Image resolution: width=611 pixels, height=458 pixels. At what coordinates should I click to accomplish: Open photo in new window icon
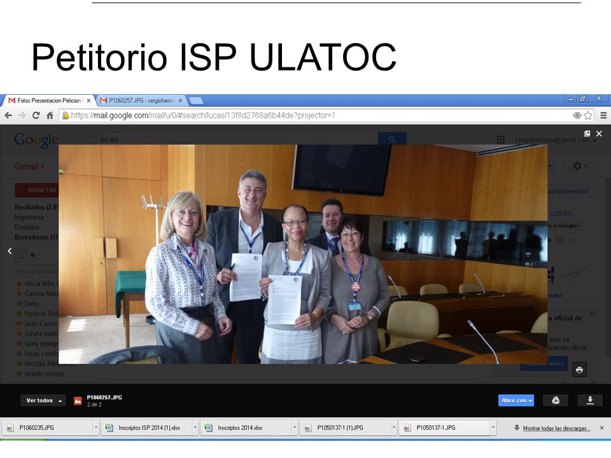[587, 134]
